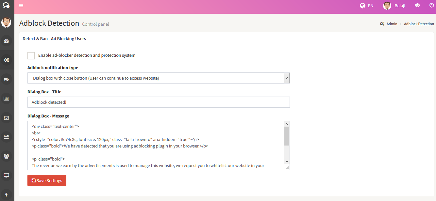Click inside the Dialog Box Message textarea
This screenshot has height=201, width=436.
[x=155, y=145]
